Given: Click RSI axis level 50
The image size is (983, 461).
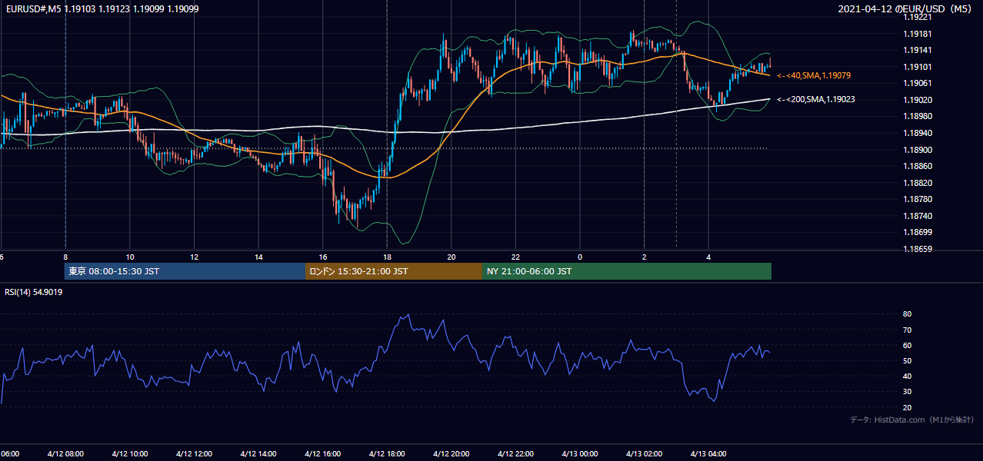Looking at the screenshot, I should [907, 360].
